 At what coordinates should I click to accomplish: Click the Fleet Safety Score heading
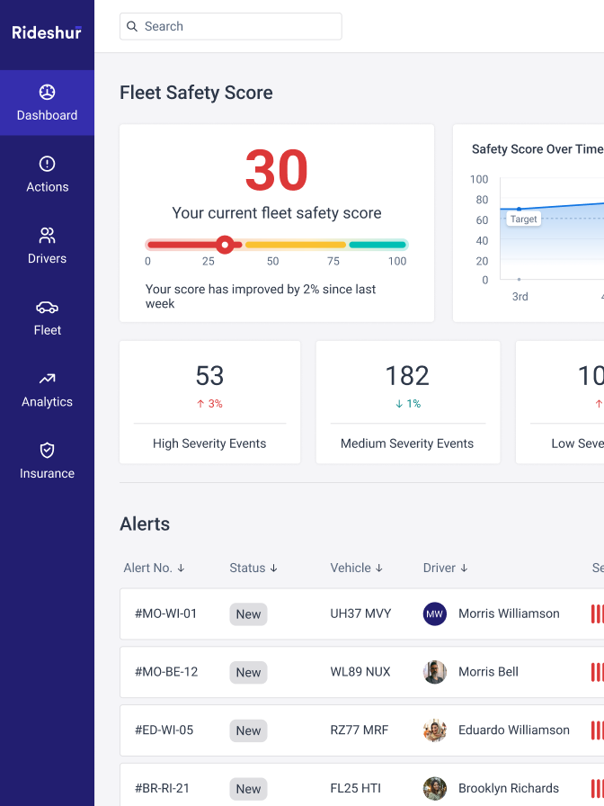click(196, 93)
